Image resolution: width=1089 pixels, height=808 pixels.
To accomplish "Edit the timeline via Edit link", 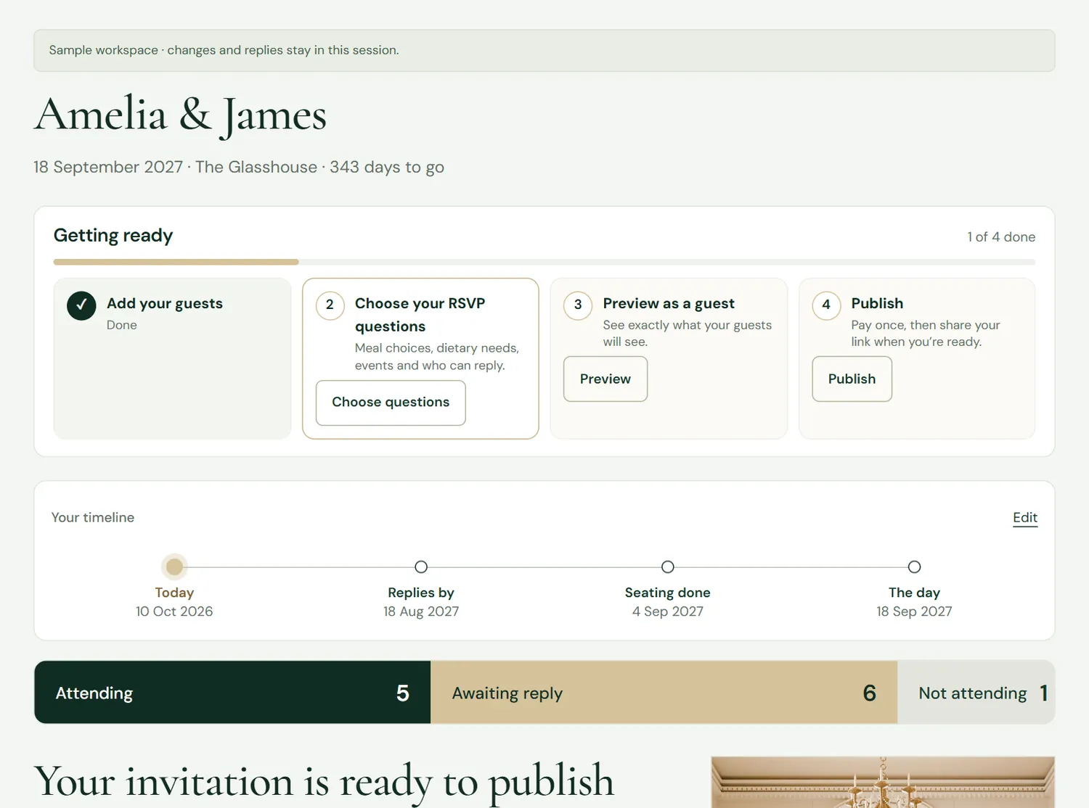I will (1025, 518).
